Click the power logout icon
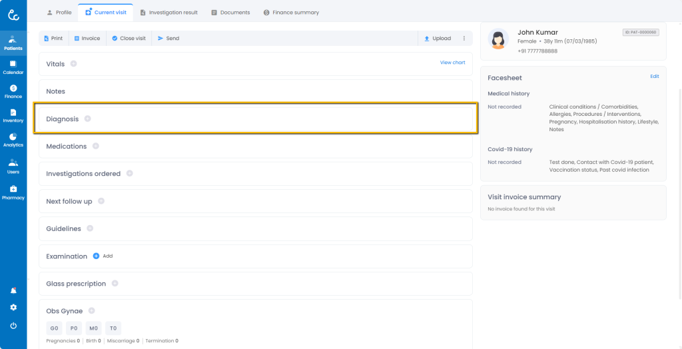 click(13, 326)
